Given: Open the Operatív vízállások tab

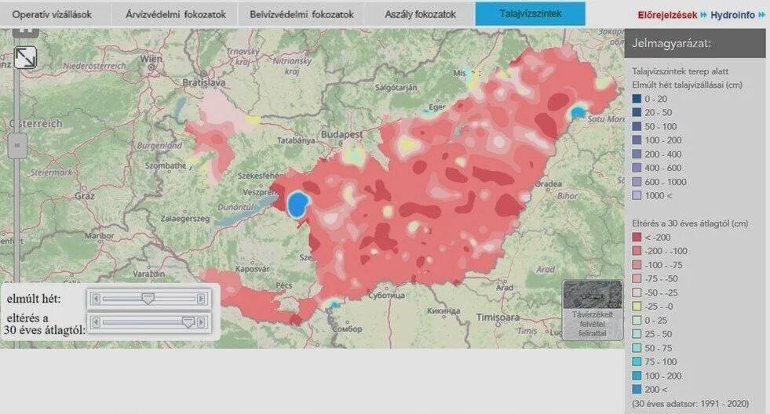Looking at the screenshot, I should point(52,14).
